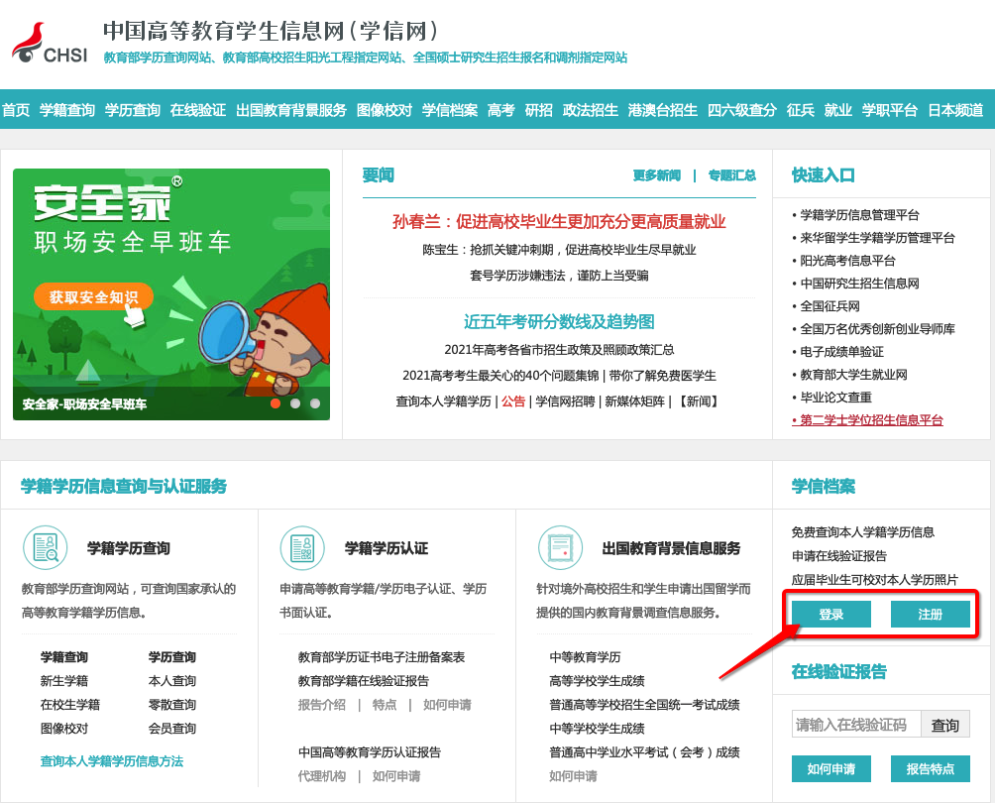Click the 注册 button
995x803 pixels.
pyautogui.click(x=931, y=614)
